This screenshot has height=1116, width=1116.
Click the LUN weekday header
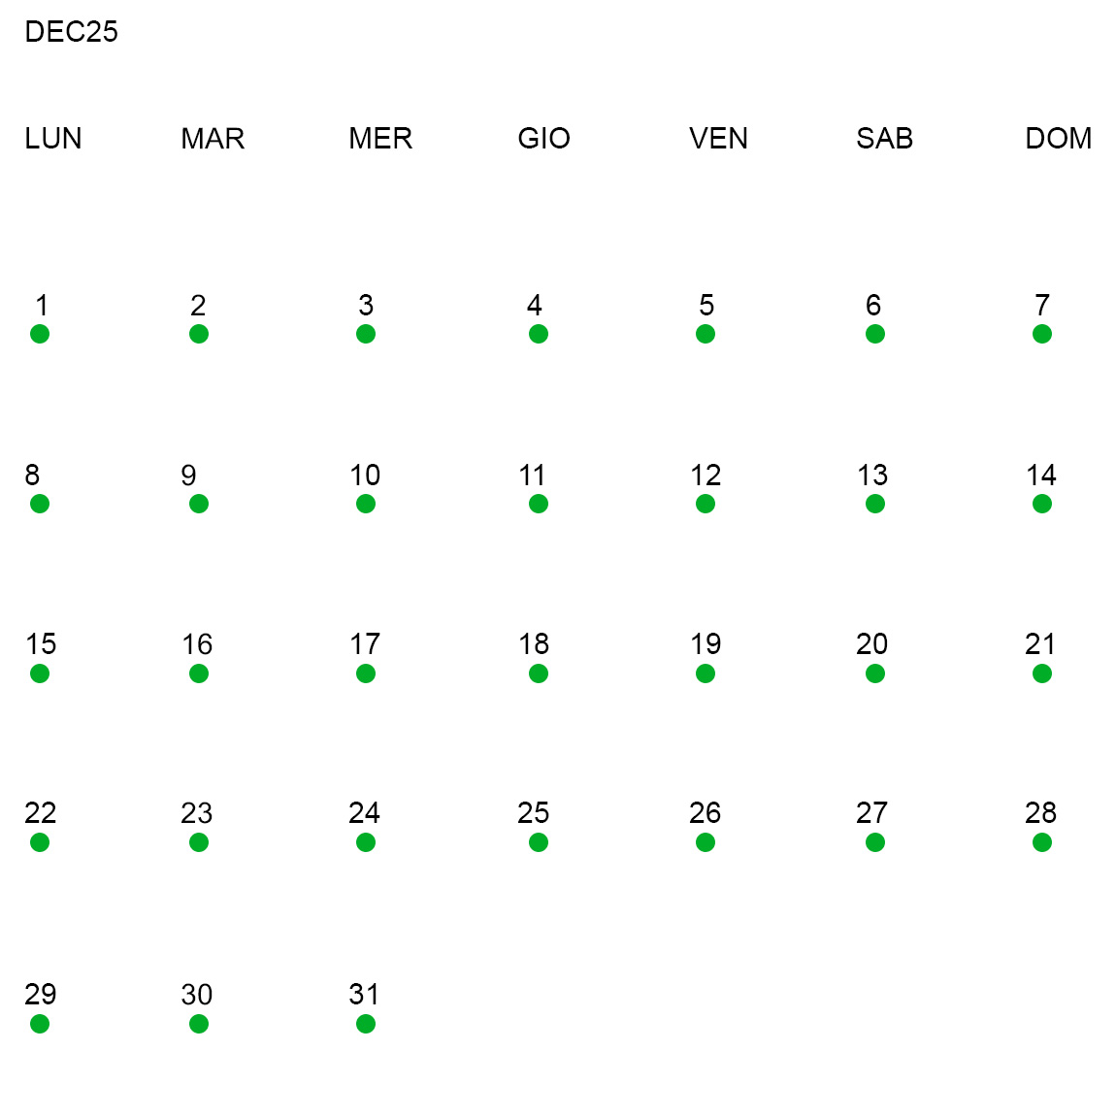click(53, 139)
